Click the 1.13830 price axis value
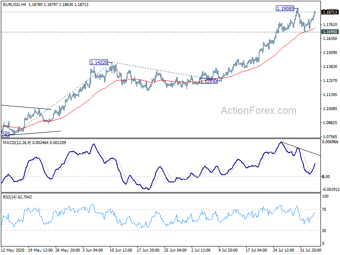Screen dimensions: 340x255 330,67
